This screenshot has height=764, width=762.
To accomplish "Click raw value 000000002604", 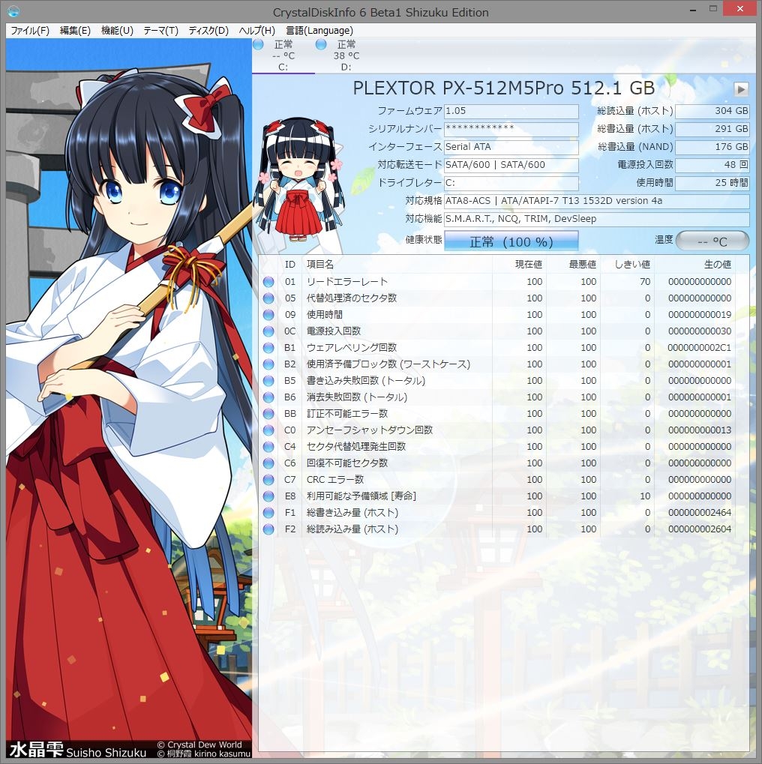I will click(700, 529).
